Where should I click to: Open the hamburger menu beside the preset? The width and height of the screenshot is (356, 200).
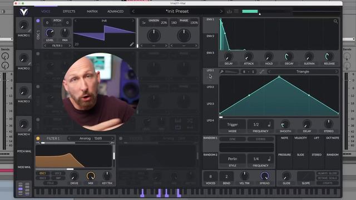236,11
